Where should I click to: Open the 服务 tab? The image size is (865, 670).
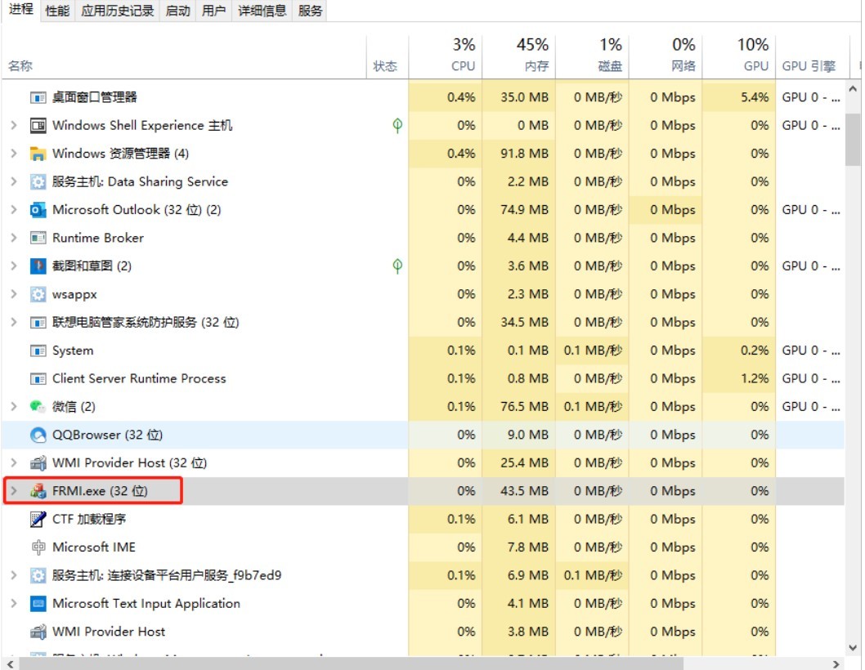click(310, 11)
